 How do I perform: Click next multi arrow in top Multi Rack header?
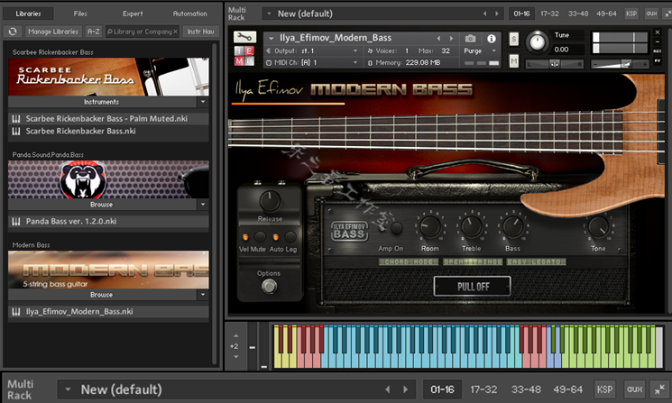[497, 14]
